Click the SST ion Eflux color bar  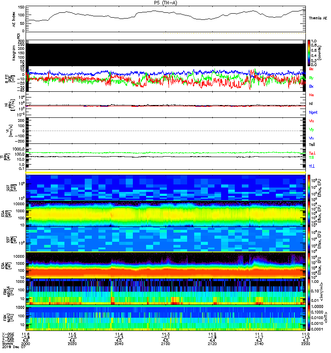coord(309,188)
